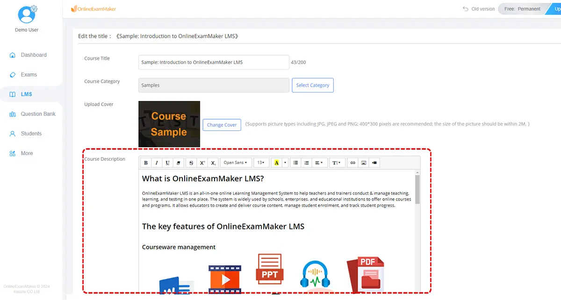The width and height of the screenshot is (561, 300).
Task: Expand the paragraph alignment dropdown
Action: coord(319,163)
